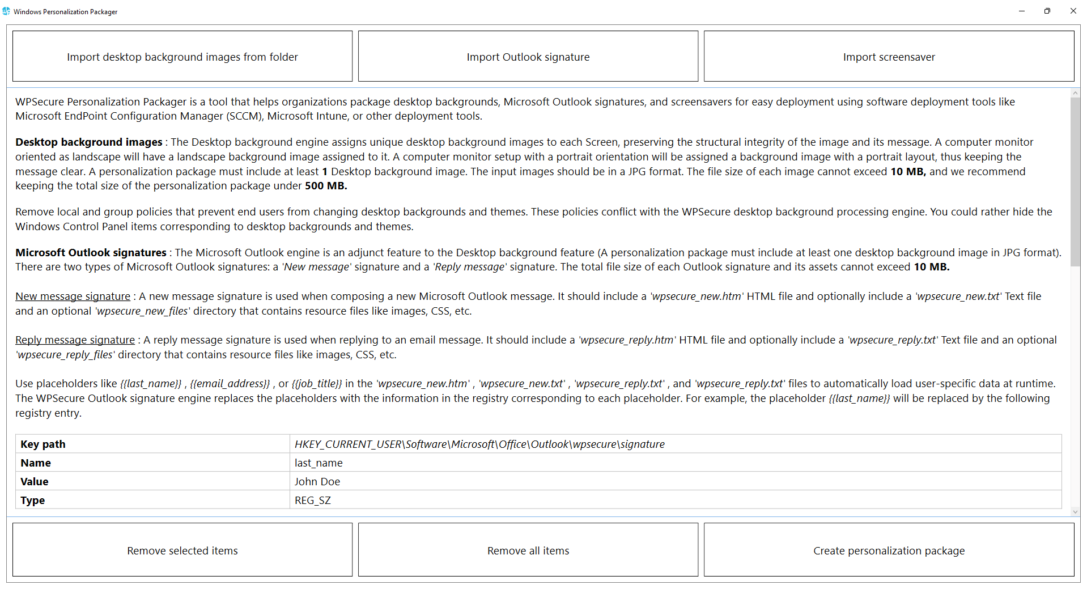Start Create personalization package
The image size is (1087, 589).
pos(889,550)
